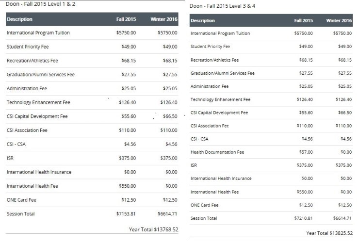Select the Fall 2015 column header in left table
Screen dimensions: 359x243
click(126, 19)
